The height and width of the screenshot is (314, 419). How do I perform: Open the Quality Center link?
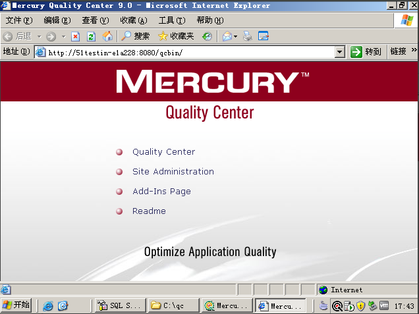(163, 151)
